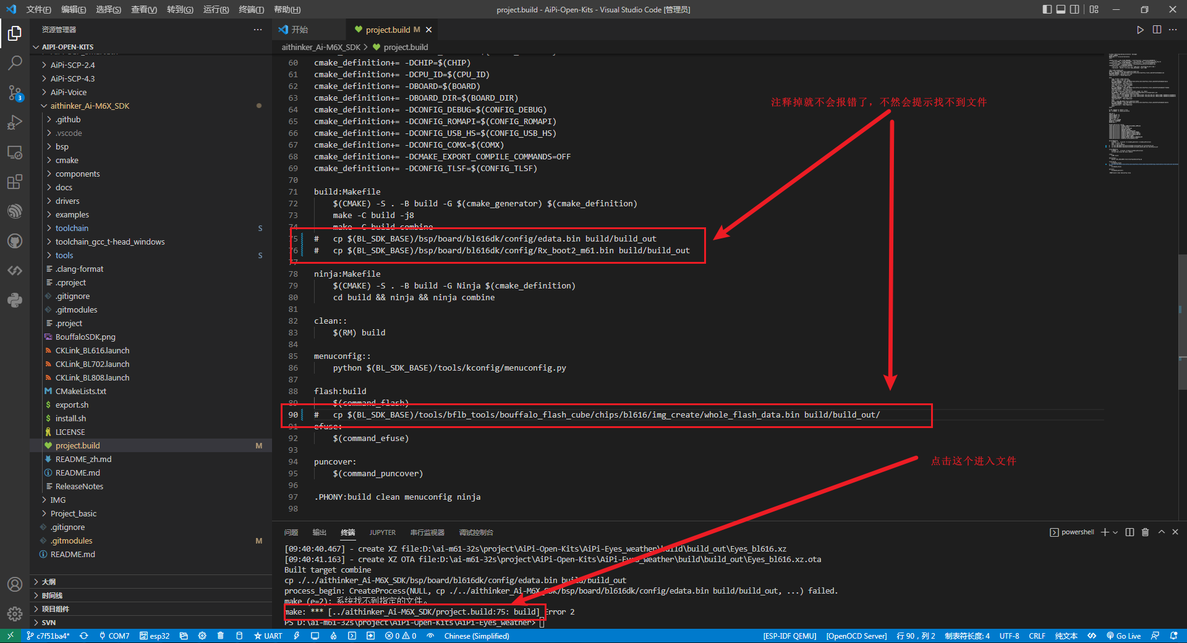Split the terminal panel

coord(1130,532)
